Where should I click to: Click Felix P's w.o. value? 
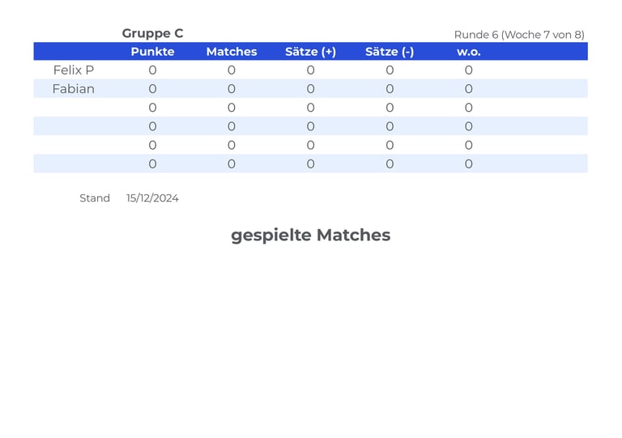tap(468, 70)
